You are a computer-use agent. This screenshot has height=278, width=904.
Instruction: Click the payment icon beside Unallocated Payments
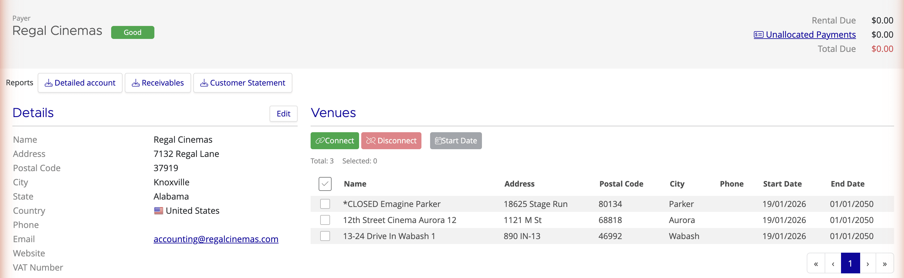click(x=758, y=34)
